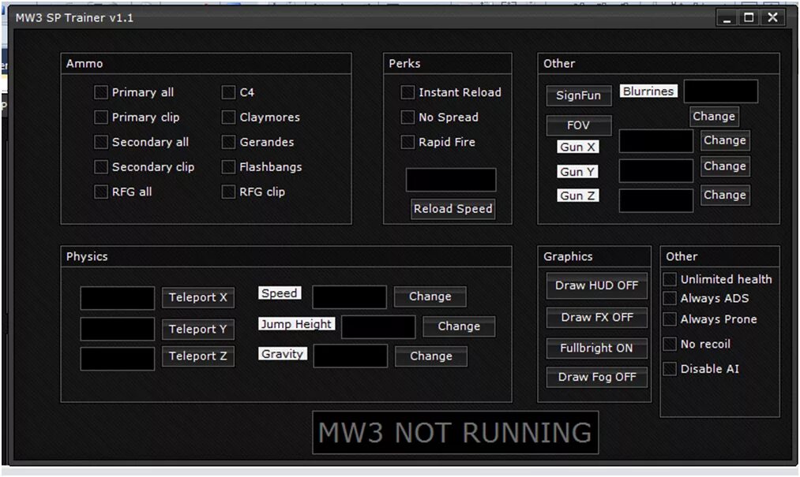Toggle the Primary clip checkbox
800x477 pixels.
coord(101,117)
